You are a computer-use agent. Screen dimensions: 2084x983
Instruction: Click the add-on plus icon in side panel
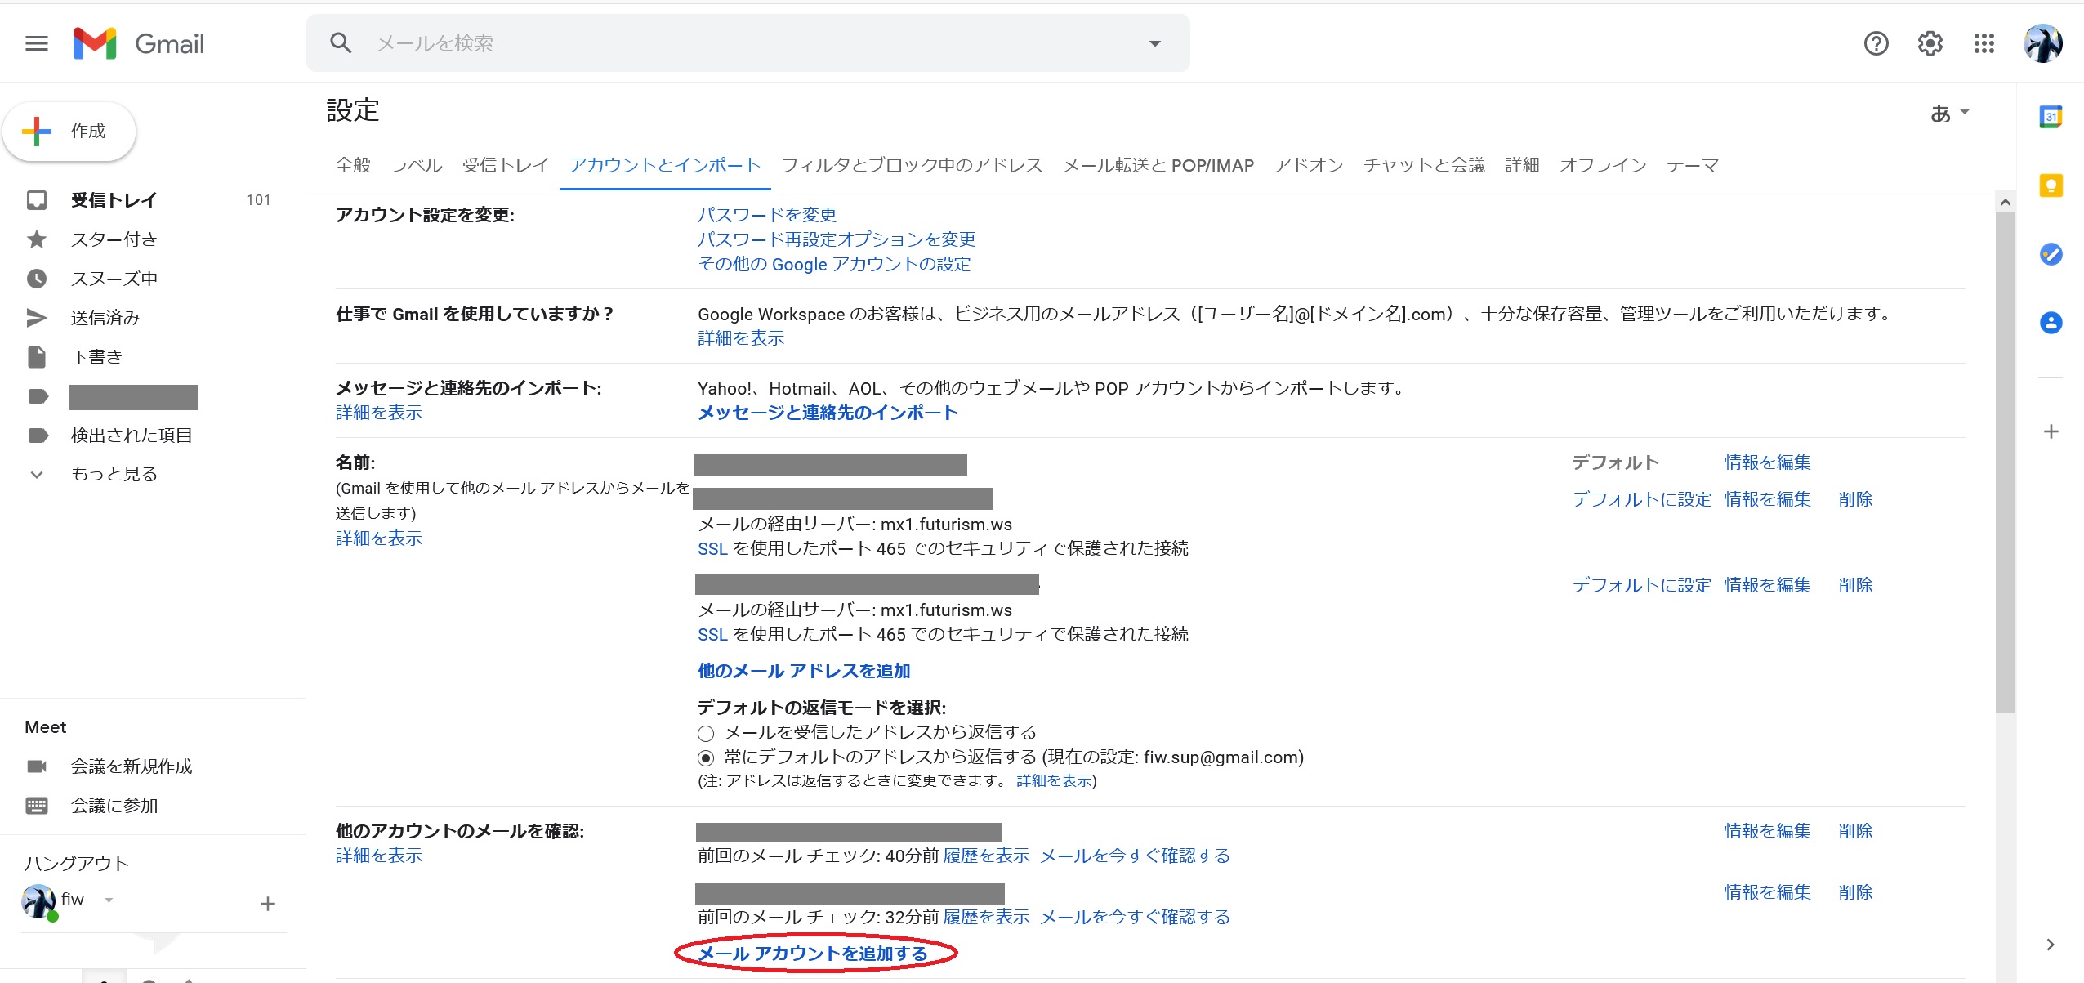coord(2051,431)
